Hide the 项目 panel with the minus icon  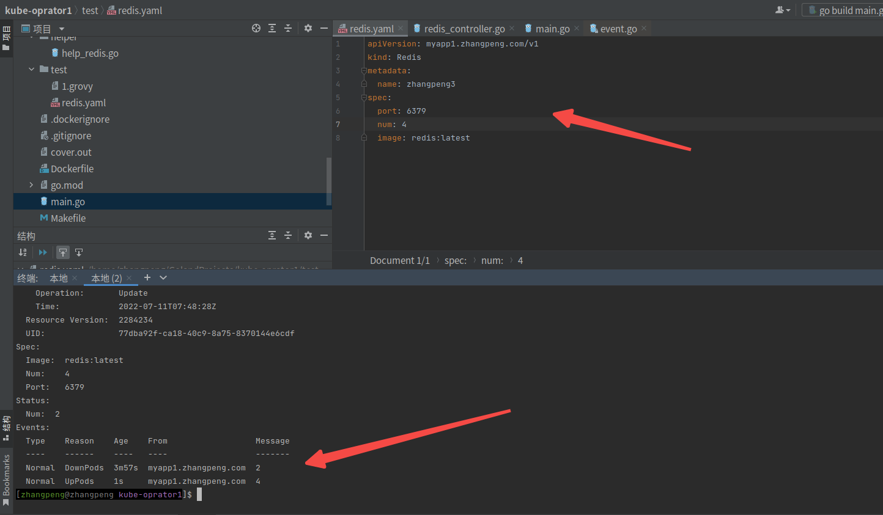click(324, 28)
